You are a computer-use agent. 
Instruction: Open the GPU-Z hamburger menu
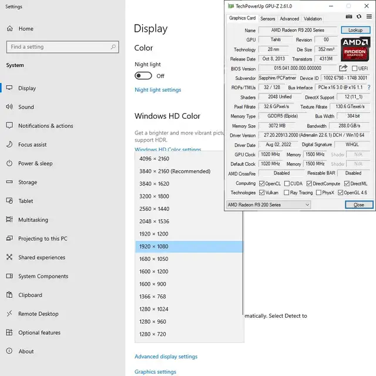[x=369, y=16]
